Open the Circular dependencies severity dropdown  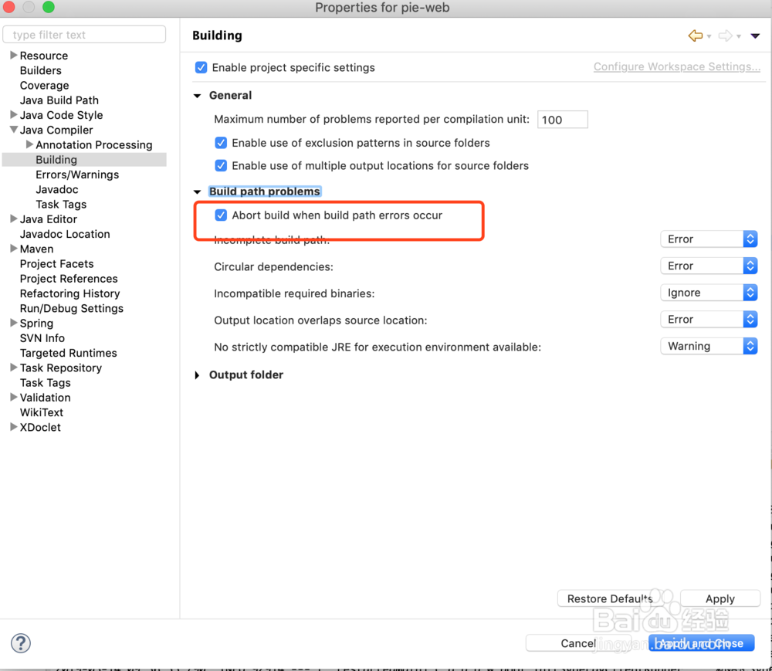tap(709, 266)
